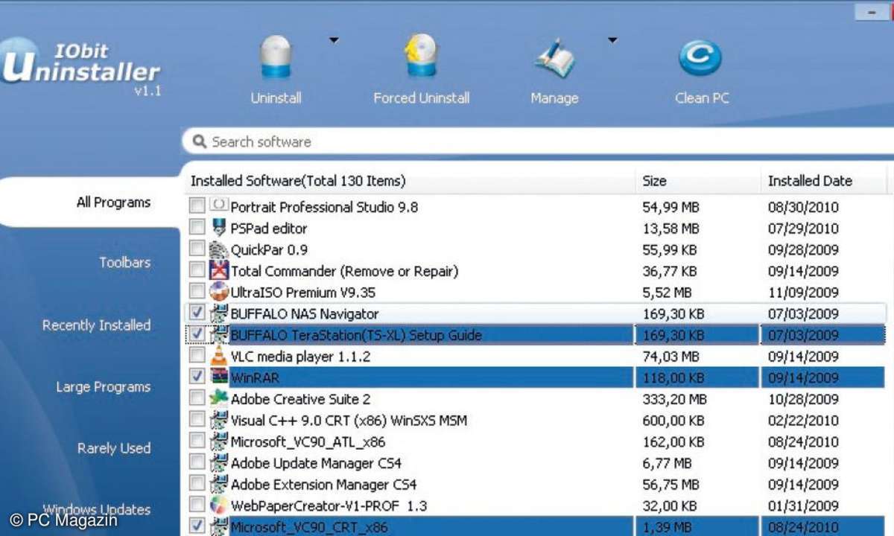This screenshot has width=894, height=536.
Task: Open the Uninstall dropdown arrow
Action: [334, 40]
